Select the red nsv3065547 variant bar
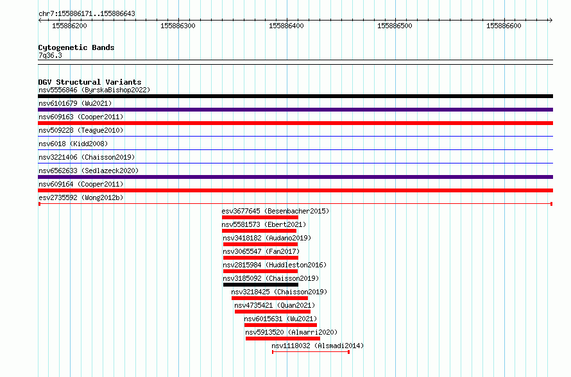 (260, 258)
